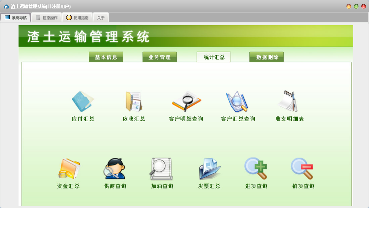This screenshot has width=369, height=242.
Task: Open the 数据删除 tab
Action: click(266, 57)
